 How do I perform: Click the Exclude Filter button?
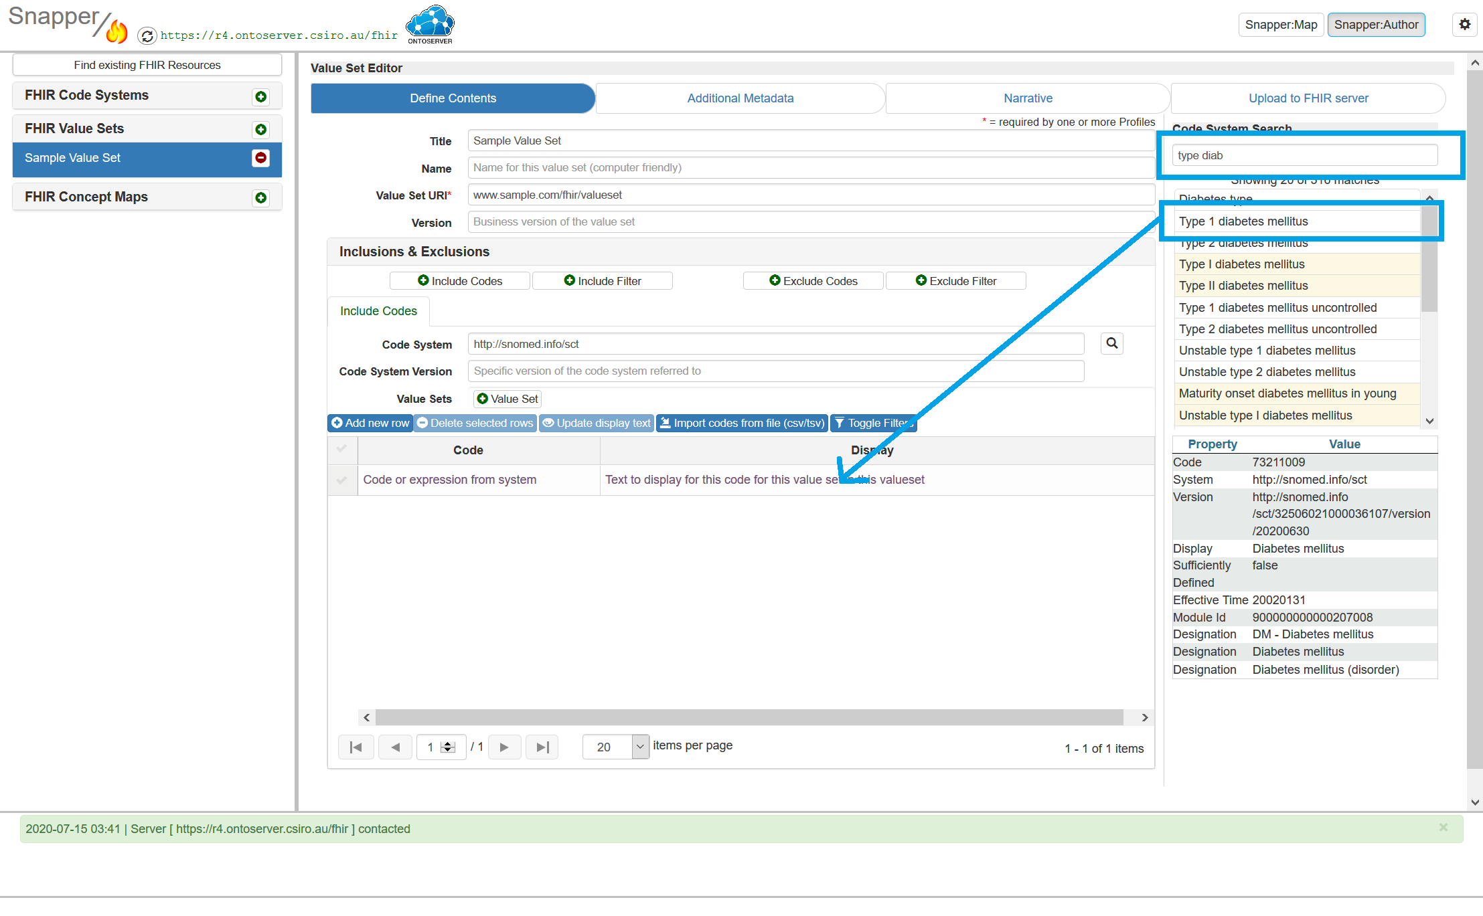tap(956, 281)
